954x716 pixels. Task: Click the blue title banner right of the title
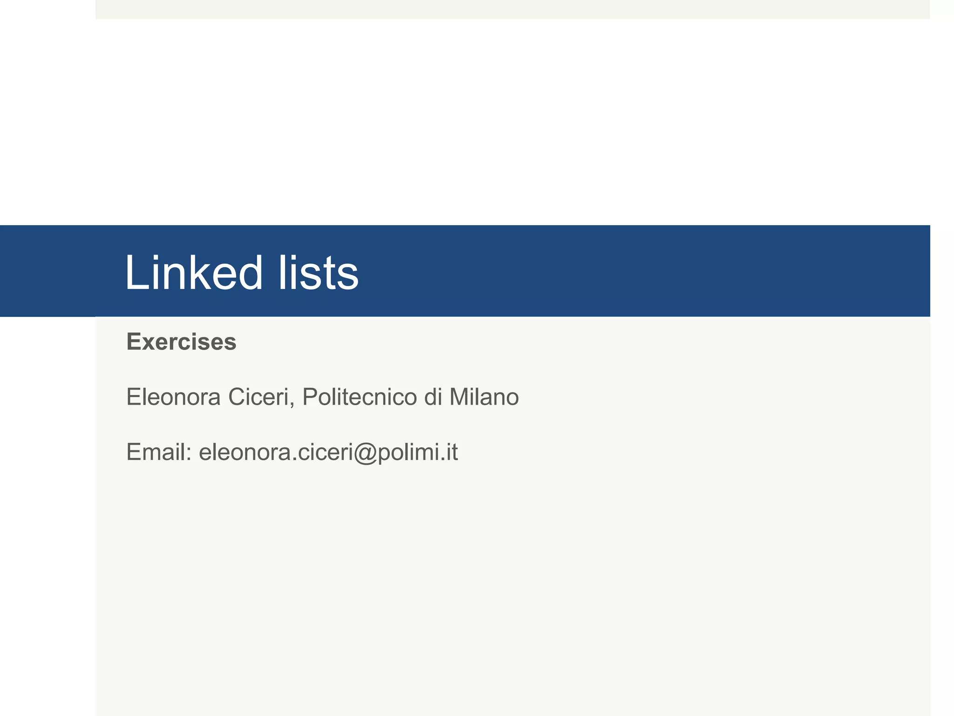coord(652,270)
